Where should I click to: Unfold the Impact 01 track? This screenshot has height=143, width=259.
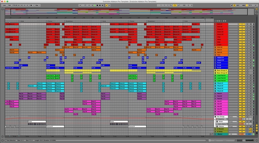coord(215,58)
